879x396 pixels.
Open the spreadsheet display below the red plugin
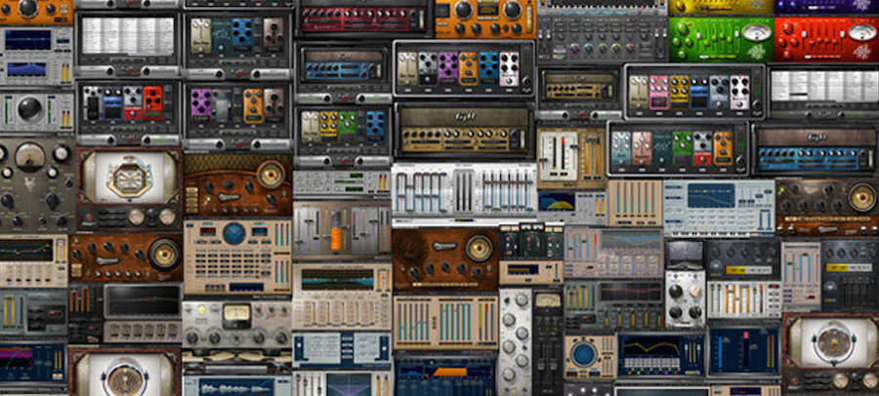point(824,86)
